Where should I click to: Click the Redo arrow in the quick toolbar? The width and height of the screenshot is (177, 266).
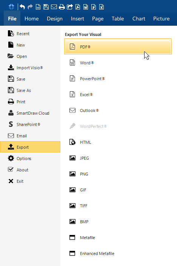(30, 7)
